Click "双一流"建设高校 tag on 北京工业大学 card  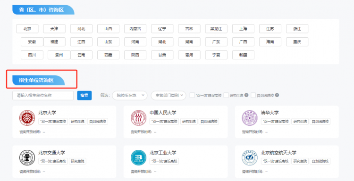pos(164,161)
